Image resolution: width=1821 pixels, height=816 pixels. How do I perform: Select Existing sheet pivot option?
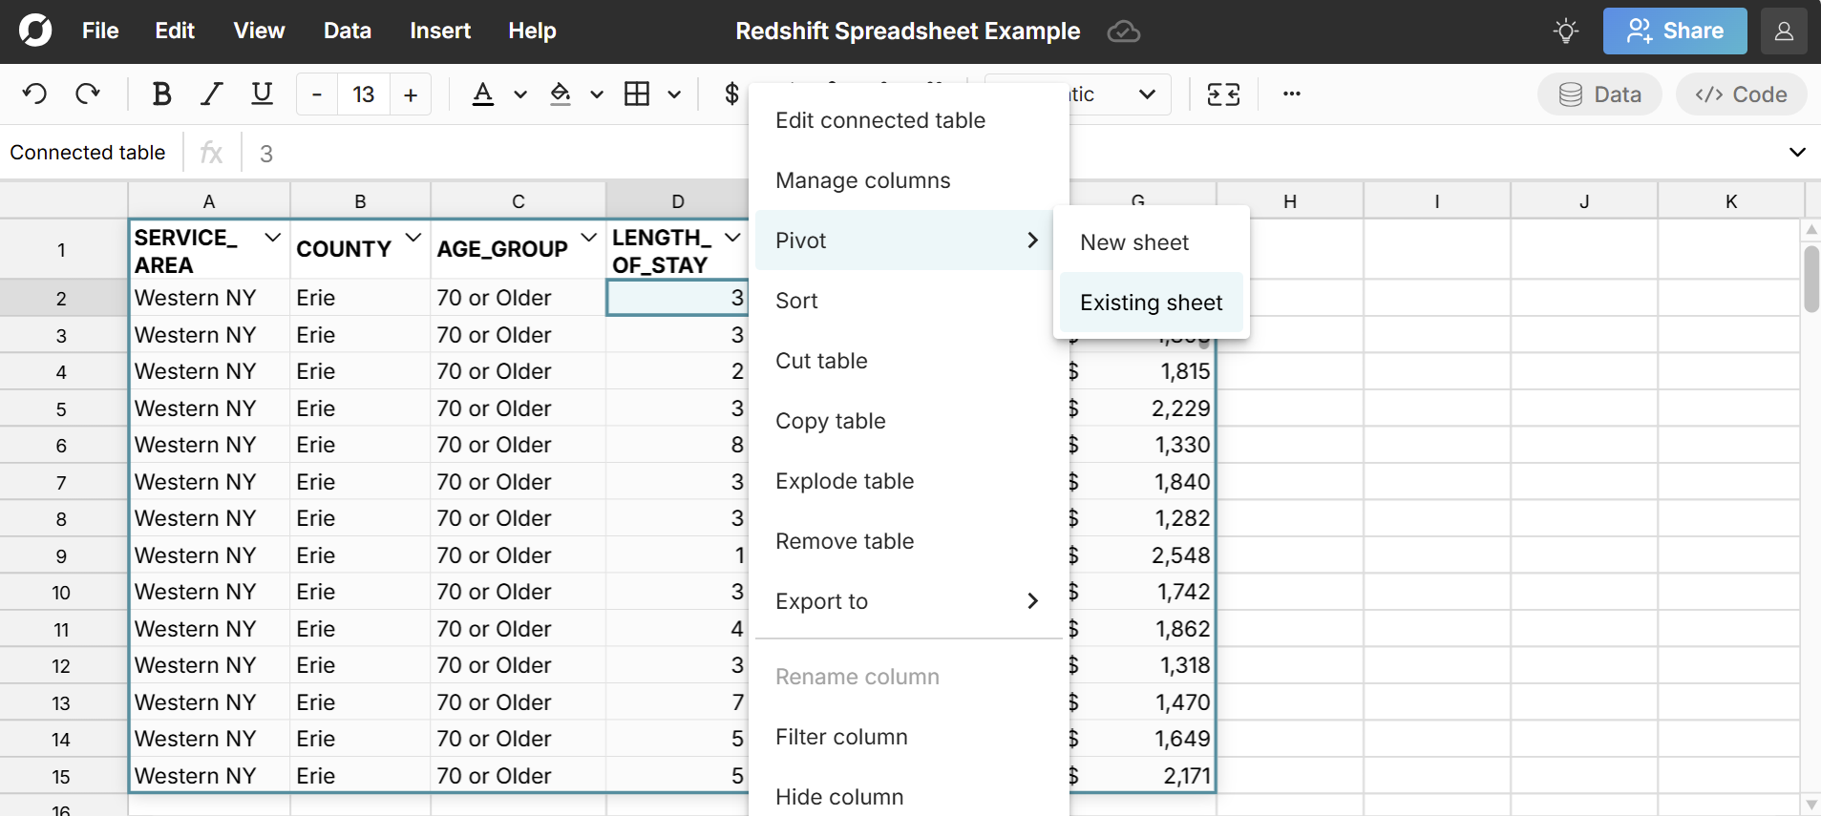tap(1151, 303)
